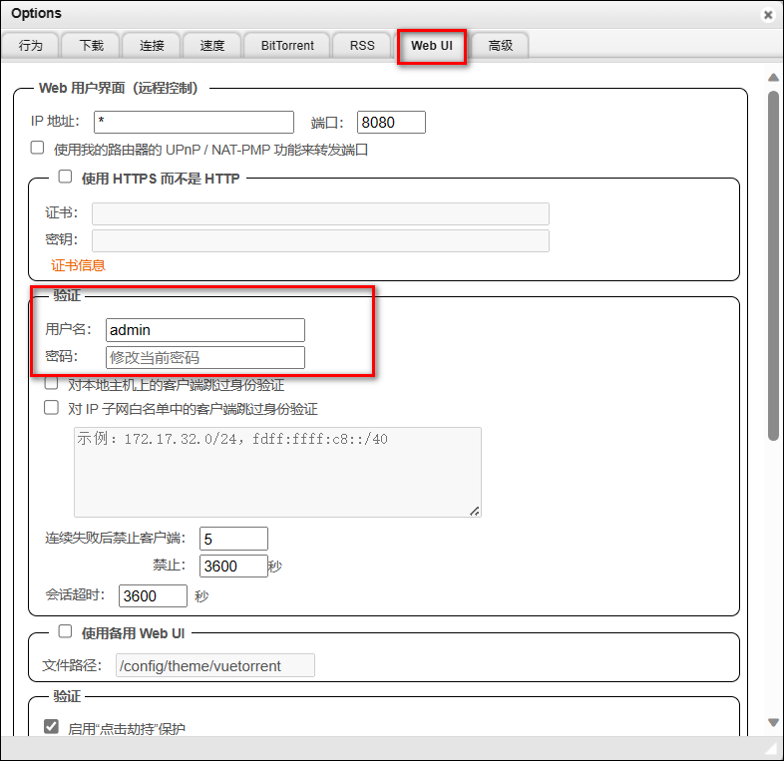This screenshot has height=761, width=784.
Task: Switch to the BitTorrent tab
Action: (287, 46)
